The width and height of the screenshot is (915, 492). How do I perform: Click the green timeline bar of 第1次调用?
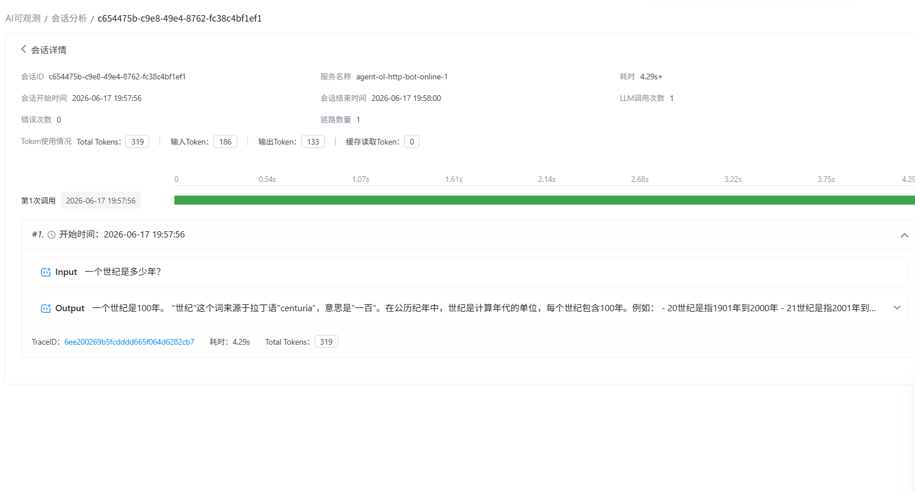pyautogui.click(x=544, y=200)
